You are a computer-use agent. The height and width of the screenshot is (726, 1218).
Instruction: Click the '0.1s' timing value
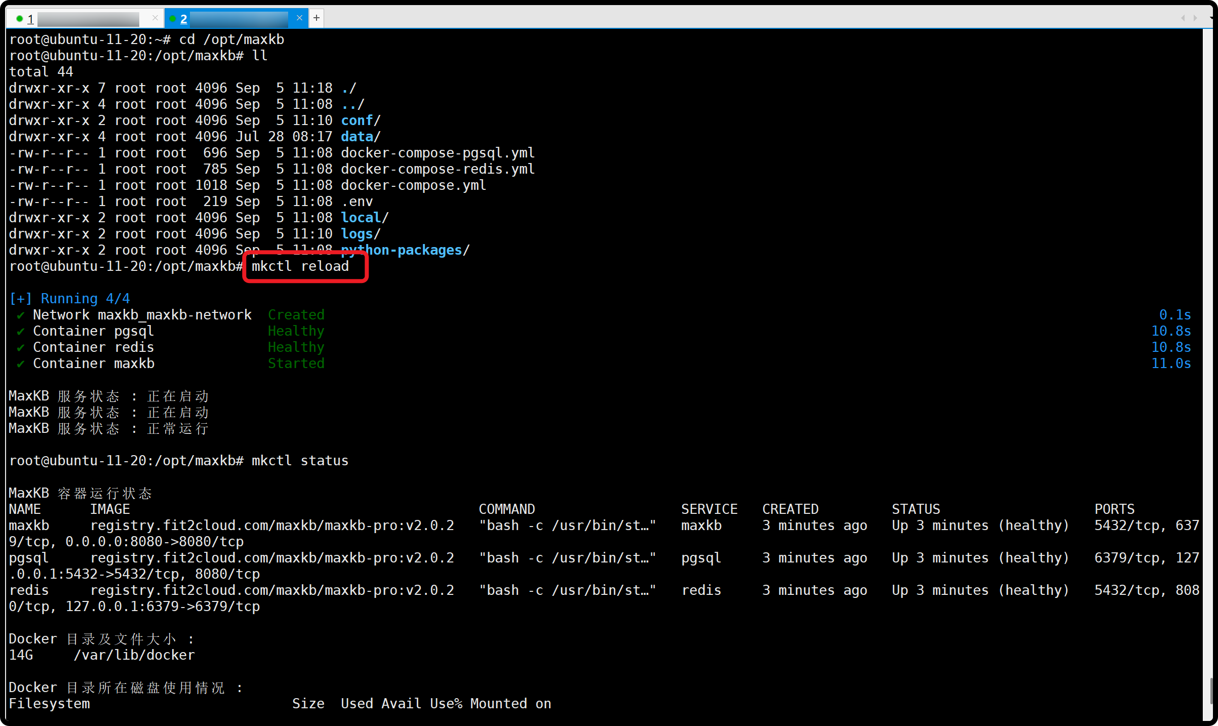coord(1175,315)
